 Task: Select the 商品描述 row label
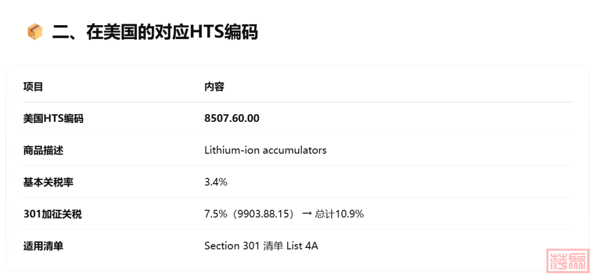(43, 150)
